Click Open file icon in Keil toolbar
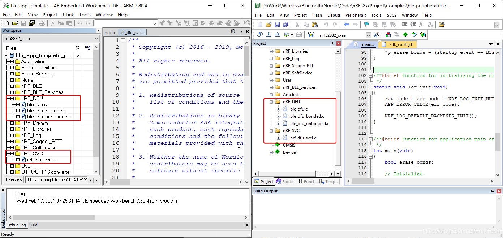The image size is (503, 238). tap(268, 25)
